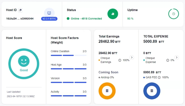The image size is (185, 106).
Task: Click the '0 BTT' cheque expense amount
Action: pos(147,53)
